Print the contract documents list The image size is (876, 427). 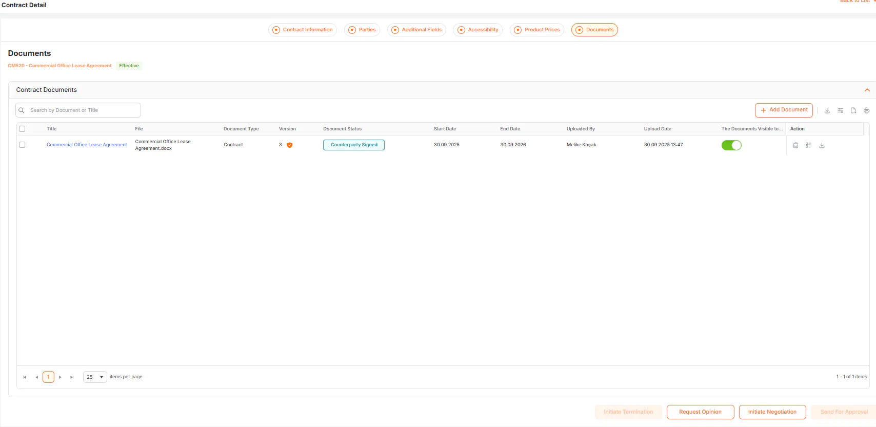[x=867, y=110]
